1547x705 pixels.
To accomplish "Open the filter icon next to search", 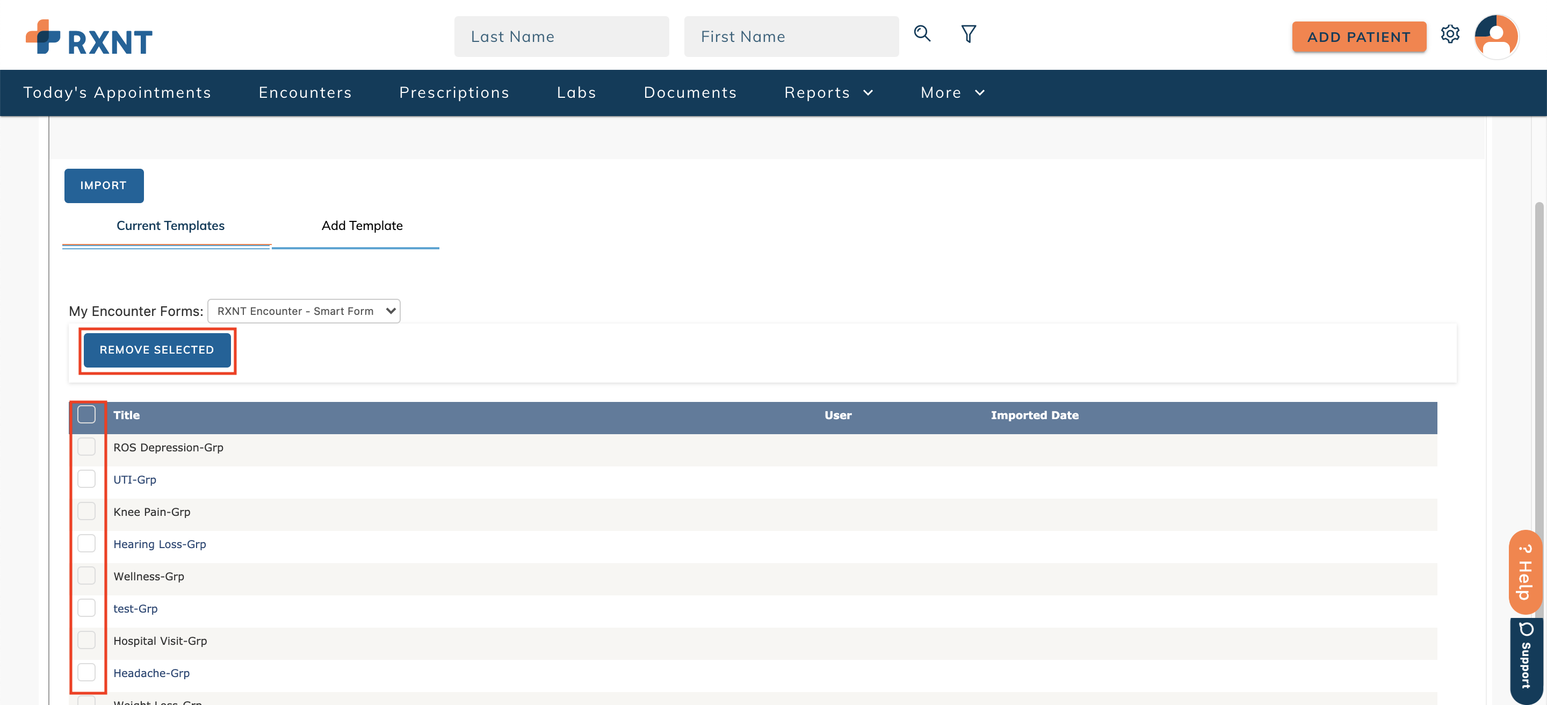I will click(968, 34).
